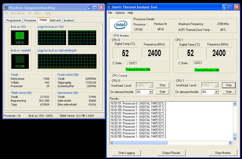Click the Start Logging button

pos(126,153)
